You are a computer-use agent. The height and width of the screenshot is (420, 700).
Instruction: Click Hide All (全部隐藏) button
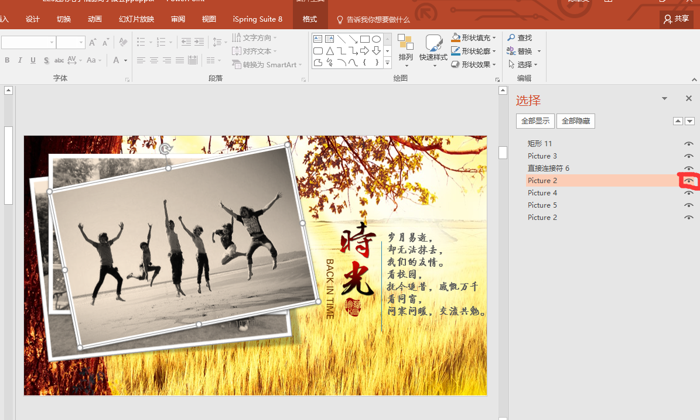click(576, 121)
